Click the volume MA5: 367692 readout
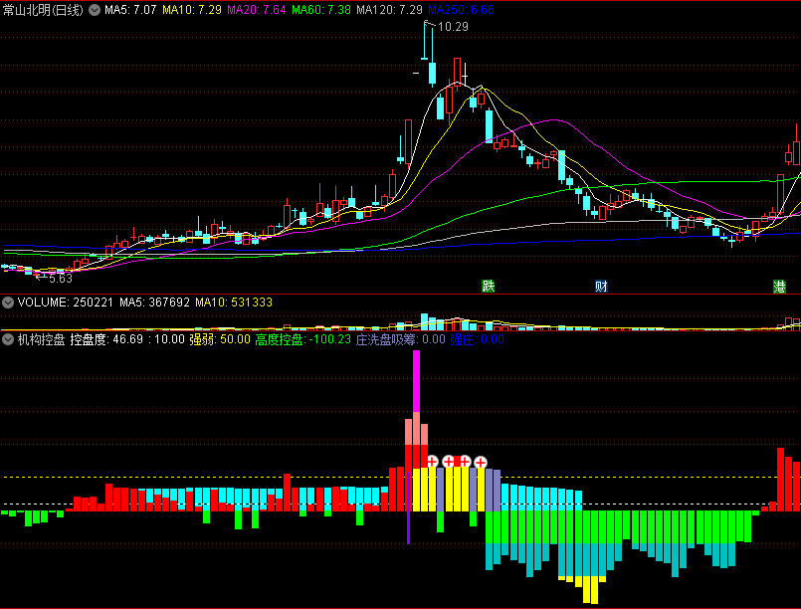Viewport: 801px width, 609px height. tap(155, 303)
